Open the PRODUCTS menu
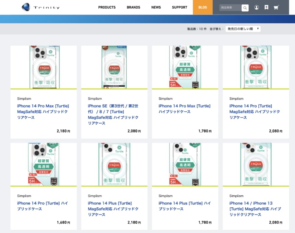This screenshot has height=233, width=295. (x=107, y=7)
